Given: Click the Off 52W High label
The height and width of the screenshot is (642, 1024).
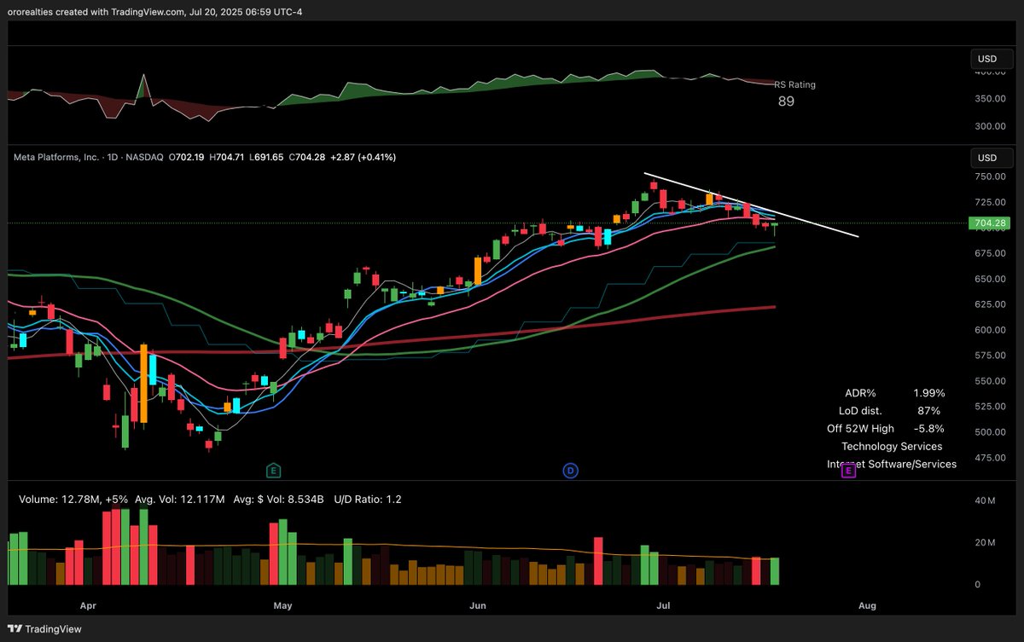Looking at the screenshot, I should click(x=860, y=429).
